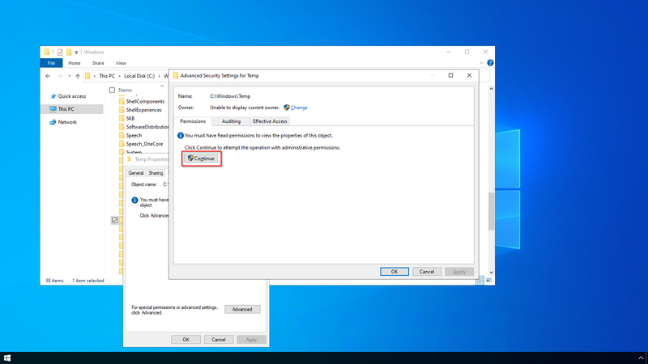The width and height of the screenshot is (648, 364).
Task: Select the Speech_OneCore folder
Action: [x=144, y=144]
